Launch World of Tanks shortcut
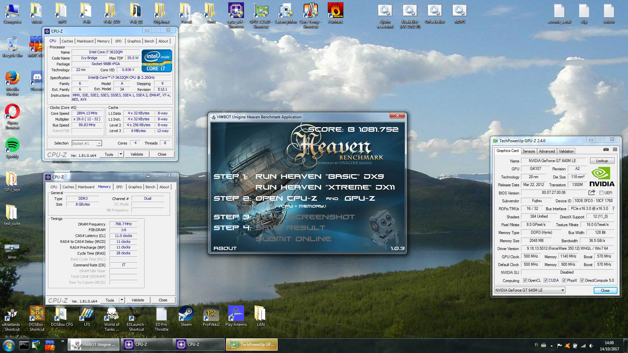This screenshot has height=353, width=628. coord(112,319)
